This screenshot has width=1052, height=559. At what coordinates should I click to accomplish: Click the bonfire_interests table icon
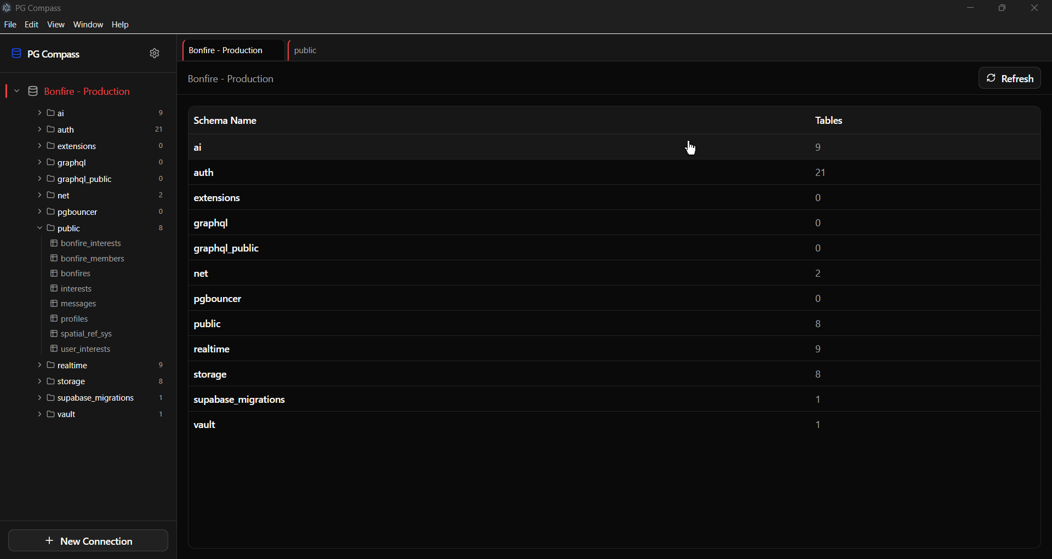[x=54, y=243]
